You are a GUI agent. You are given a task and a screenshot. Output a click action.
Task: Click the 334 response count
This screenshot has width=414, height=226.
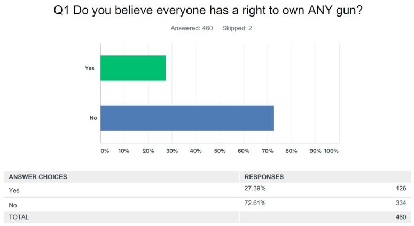coord(401,203)
